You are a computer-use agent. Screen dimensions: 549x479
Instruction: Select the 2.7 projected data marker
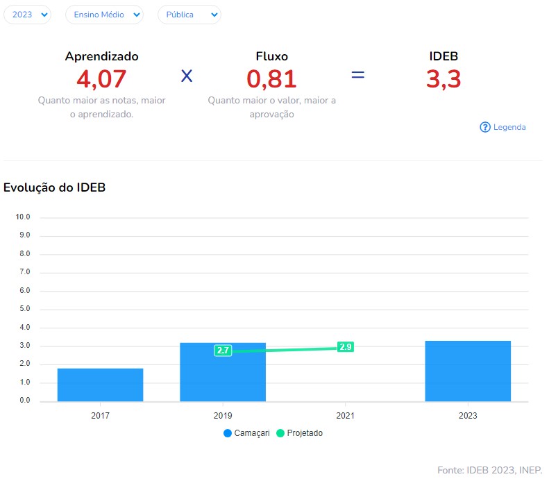(x=223, y=351)
